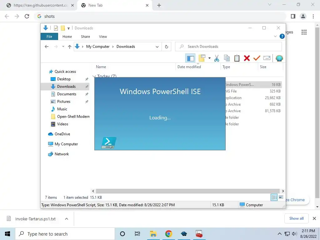Expand the Explorer ribbon chevron

point(275,36)
